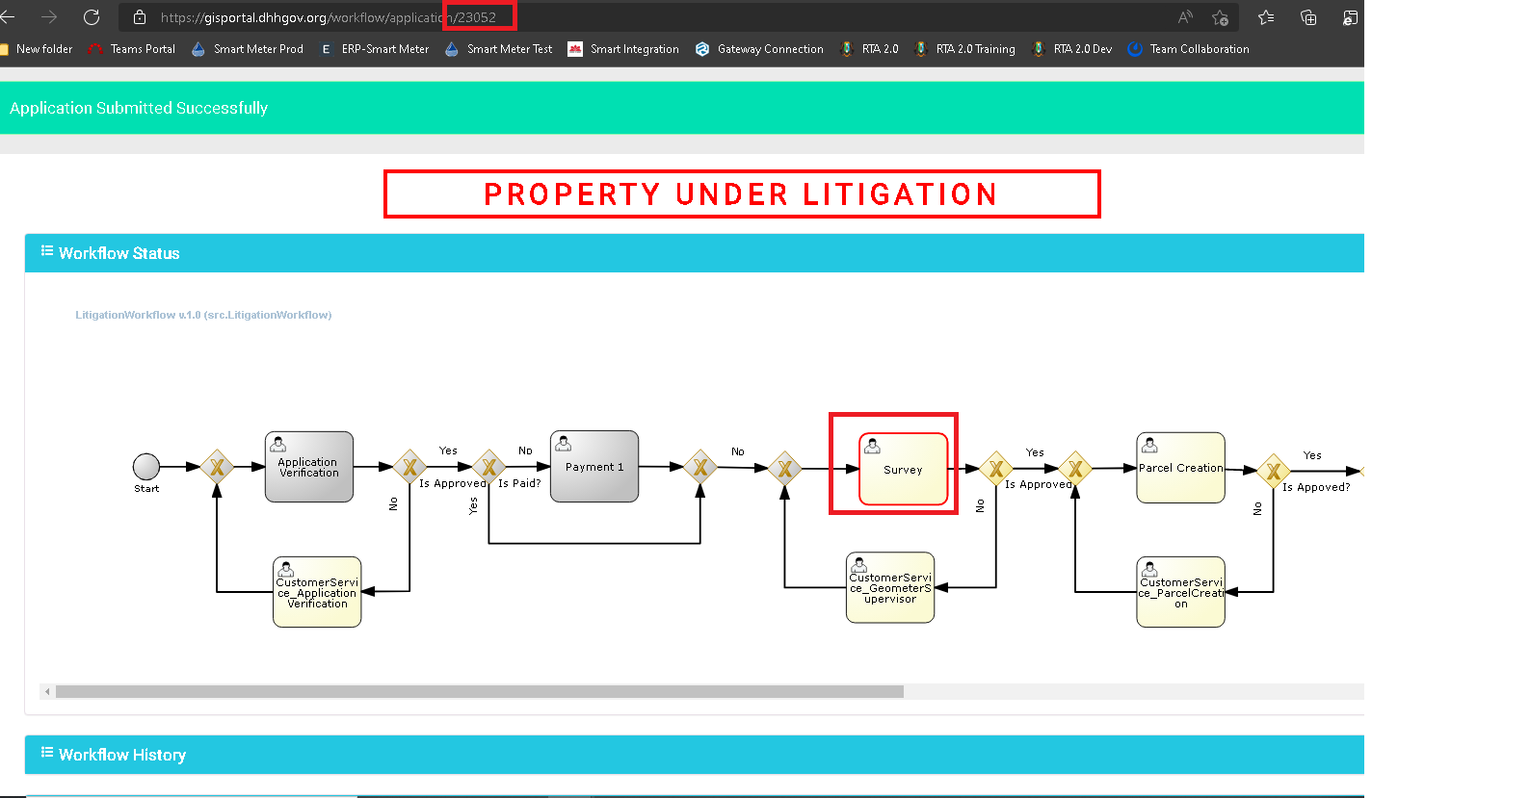Click the user icon on Parcel Creation task
Image resolution: width=1530 pixels, height=798 pixels.
click(x=1149, y=445)
